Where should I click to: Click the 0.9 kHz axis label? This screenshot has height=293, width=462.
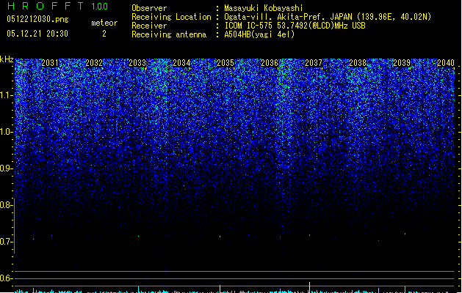tap(6, 168)
